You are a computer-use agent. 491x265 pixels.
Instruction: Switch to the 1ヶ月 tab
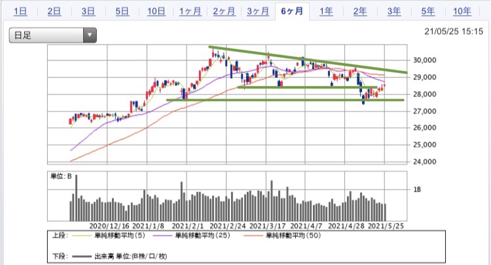[x=190, y=12]
